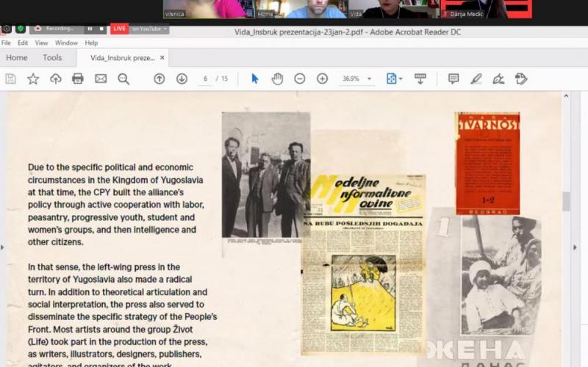Select the Home participant video
Image resolution: width=588 pixels, height=367 pixels.
pyautogui.click(x=301, y=9)
